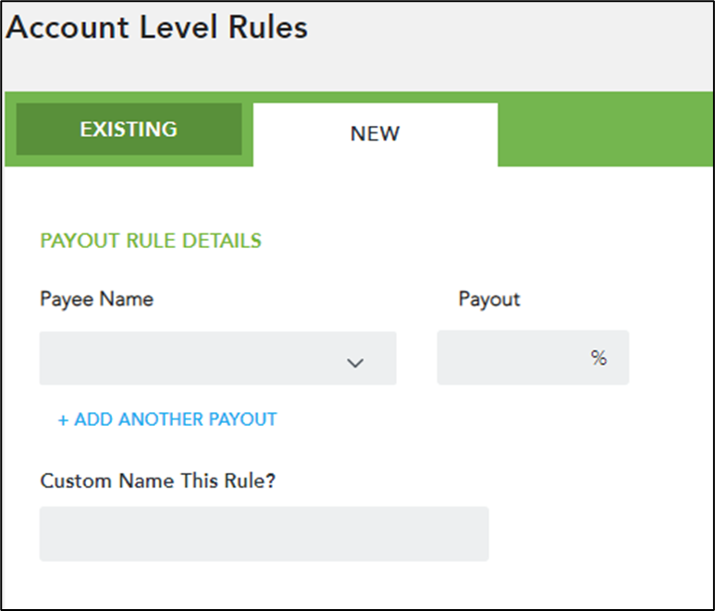The width and height of the screenshot is (715, 611).
Task: Click the chevron arrow in Payee Name field
Action: [355, 363]
